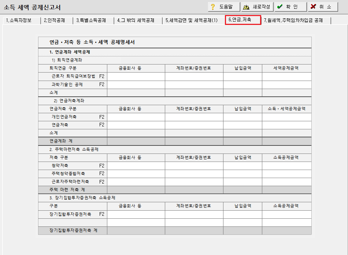Click the 장기집합투자증권저축 계 total label
This screenshot has width=348, height=255.
tap(73, 230)
